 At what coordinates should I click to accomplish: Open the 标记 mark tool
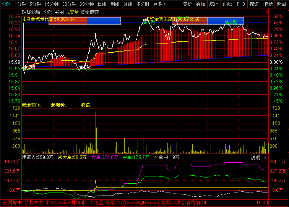coord(253,4)
